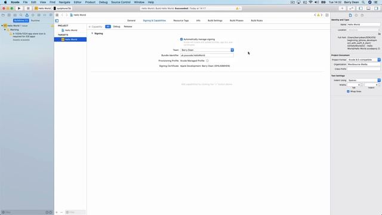Screen dimensions: 382x215
Task: Toggle the debug area panel
Action: [x=368, y=8]
